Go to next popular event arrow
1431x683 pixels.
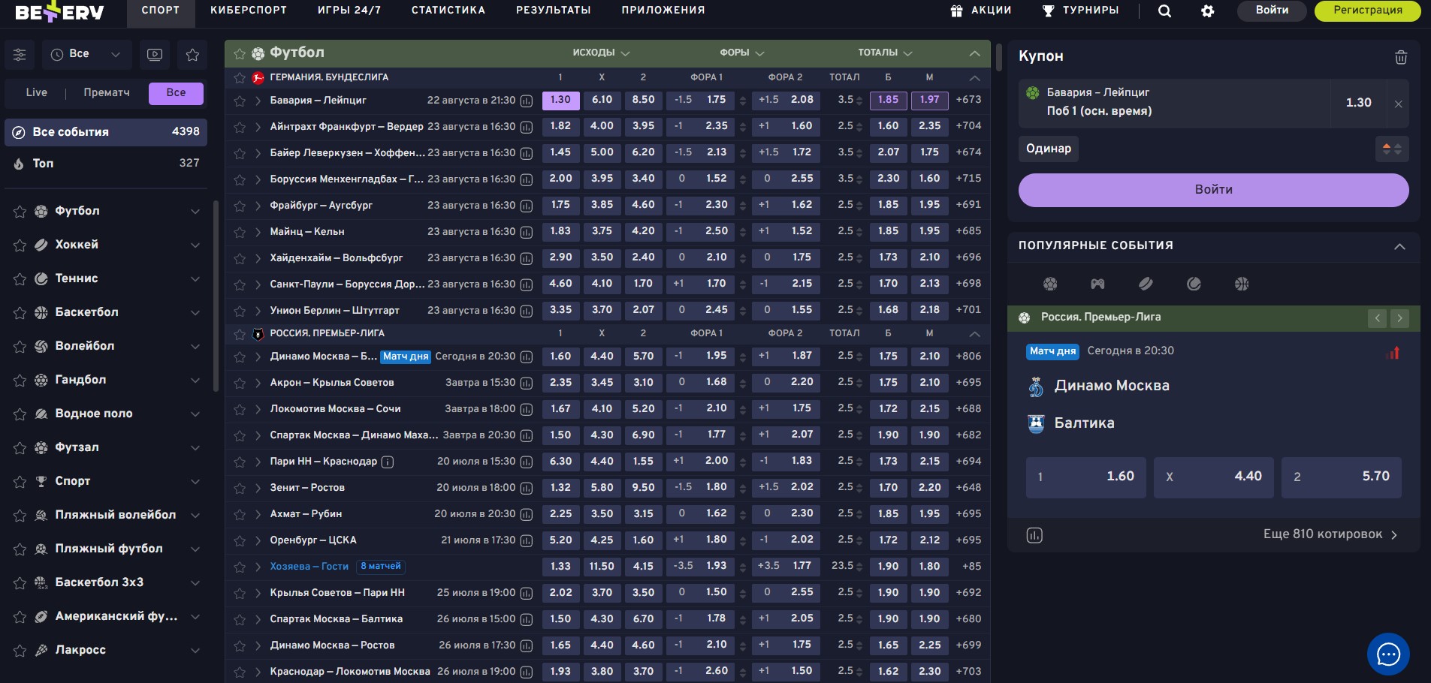point(1399,318)
